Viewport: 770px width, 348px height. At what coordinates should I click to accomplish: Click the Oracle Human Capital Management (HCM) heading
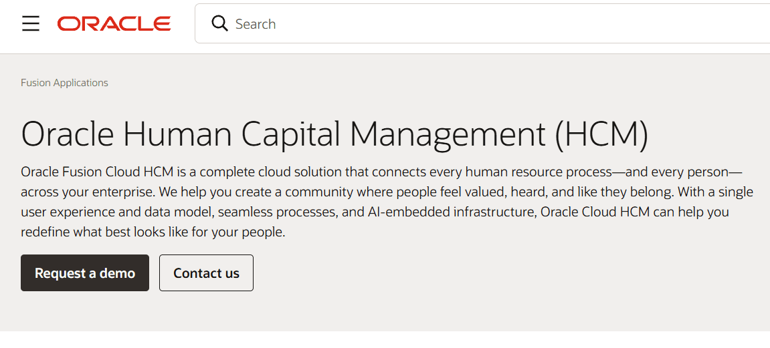click(334, 134)
